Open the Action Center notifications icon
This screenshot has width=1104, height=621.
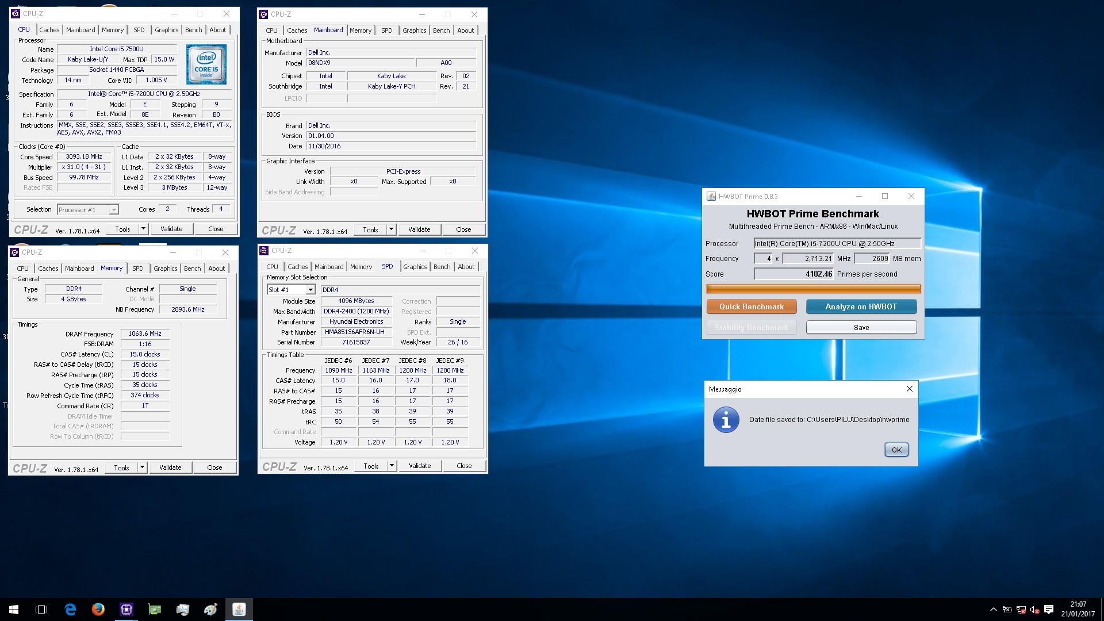tap(1049, 609)
